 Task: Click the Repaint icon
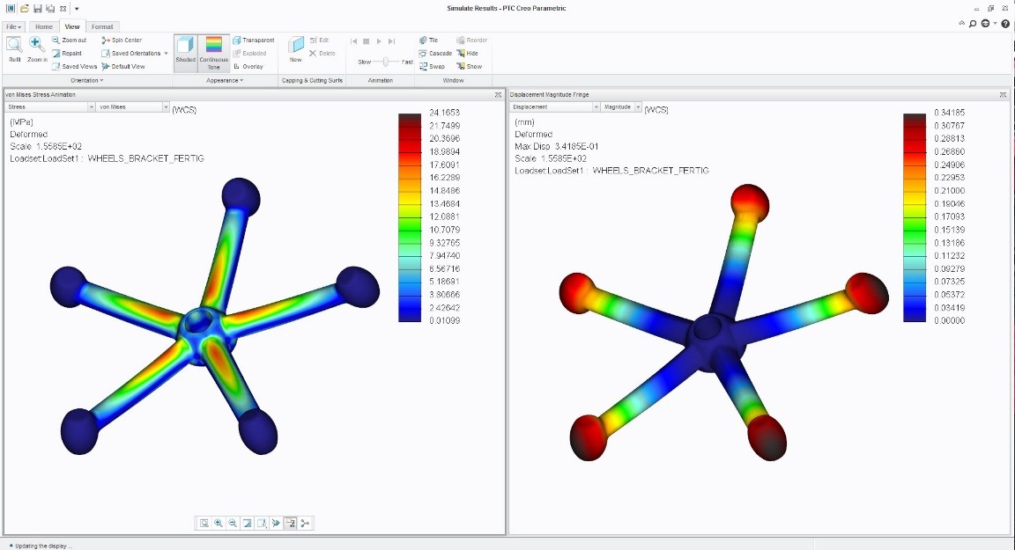coord(71,53)
